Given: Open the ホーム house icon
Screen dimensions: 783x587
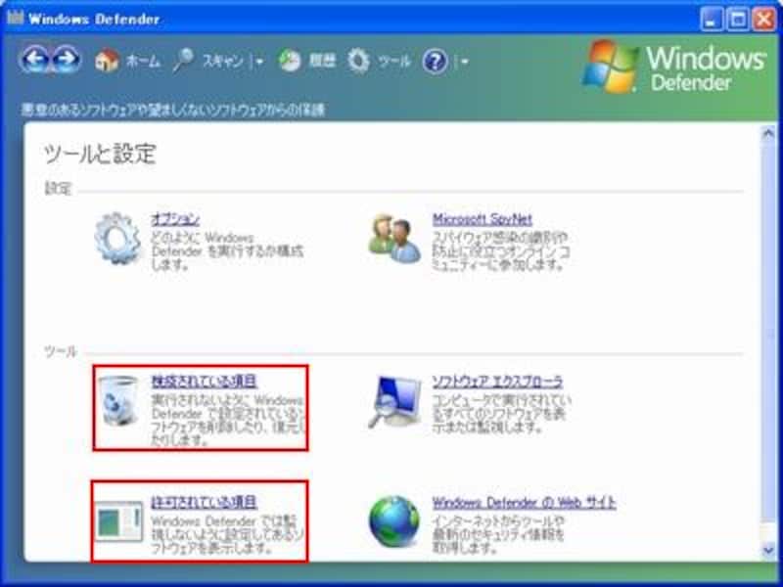Looking at the screenshot, I should [x=107, y=61].
